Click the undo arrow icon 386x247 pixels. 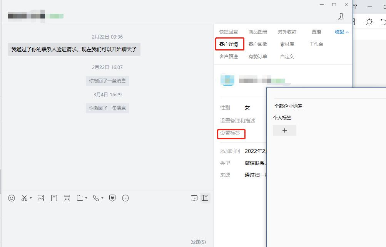click(x=384, y=22)
